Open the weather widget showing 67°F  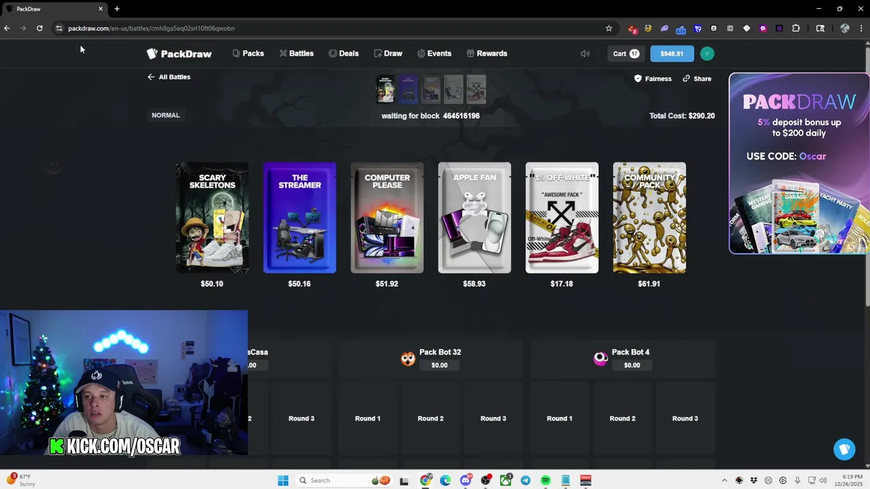coord(20,480)
